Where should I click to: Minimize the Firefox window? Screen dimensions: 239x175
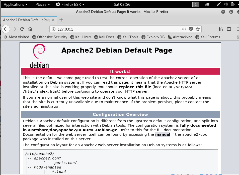pyautogui.click(x=223, y=12)
